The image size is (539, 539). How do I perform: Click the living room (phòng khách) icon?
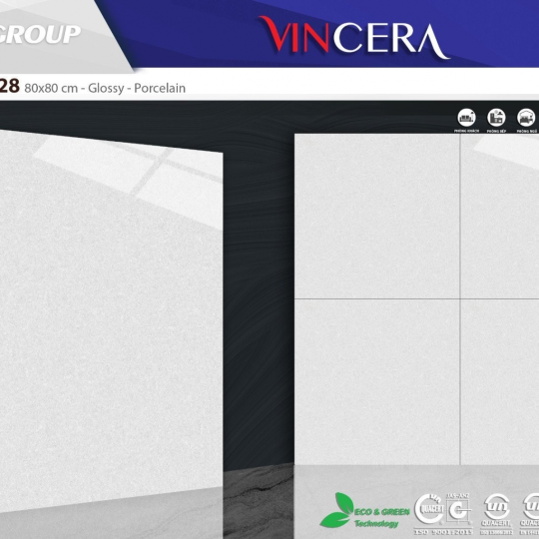click(466, 118)
